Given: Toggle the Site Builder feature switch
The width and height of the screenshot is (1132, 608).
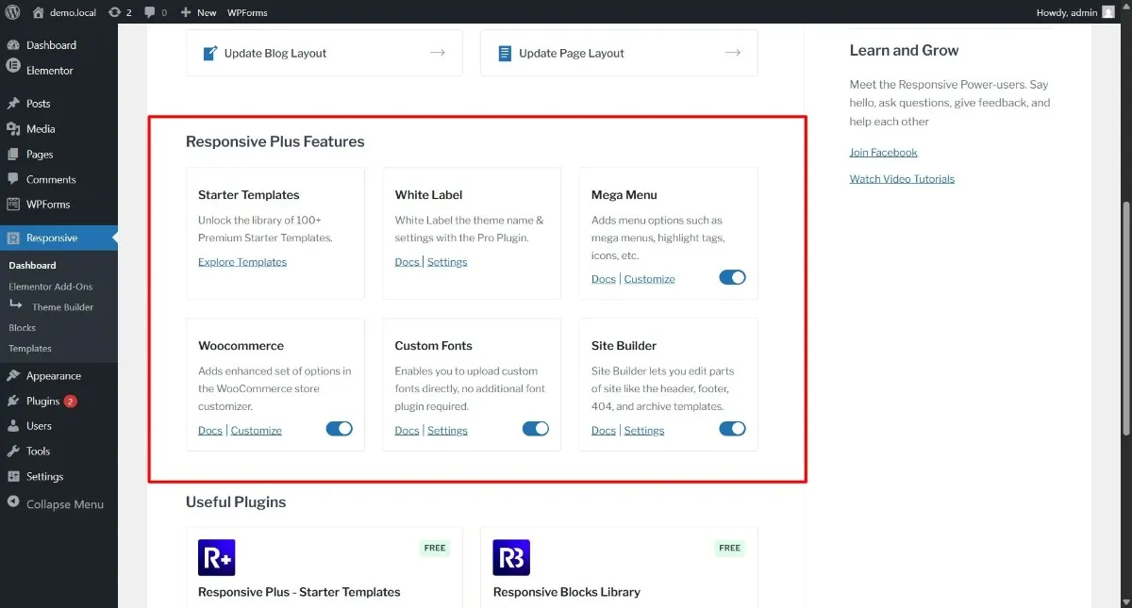Looking at the screenshot, I should 732,428.
